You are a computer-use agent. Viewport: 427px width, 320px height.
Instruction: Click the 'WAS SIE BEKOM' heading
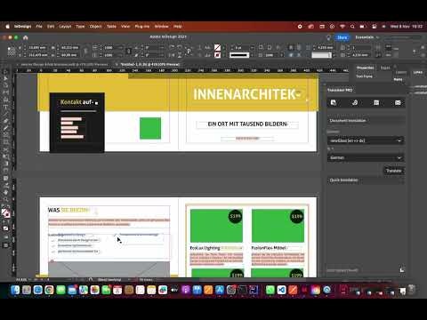click(x=68, y=210)
